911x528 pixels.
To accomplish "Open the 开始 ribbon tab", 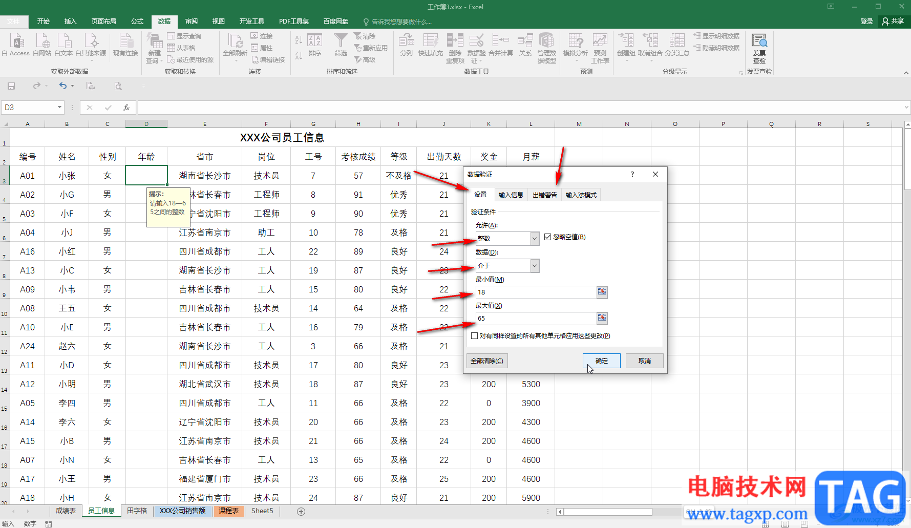I will 44,22.
